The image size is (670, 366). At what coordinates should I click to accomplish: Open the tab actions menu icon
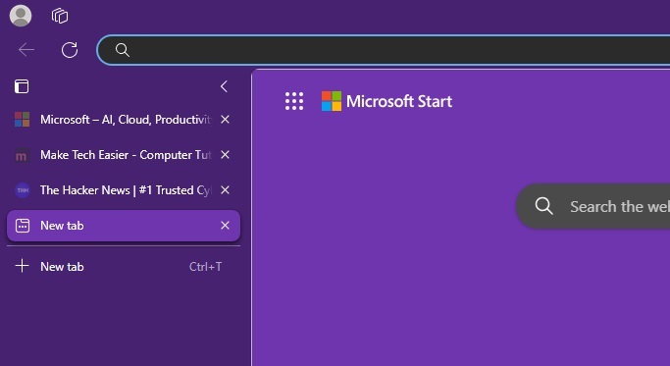tap(22, 86)
